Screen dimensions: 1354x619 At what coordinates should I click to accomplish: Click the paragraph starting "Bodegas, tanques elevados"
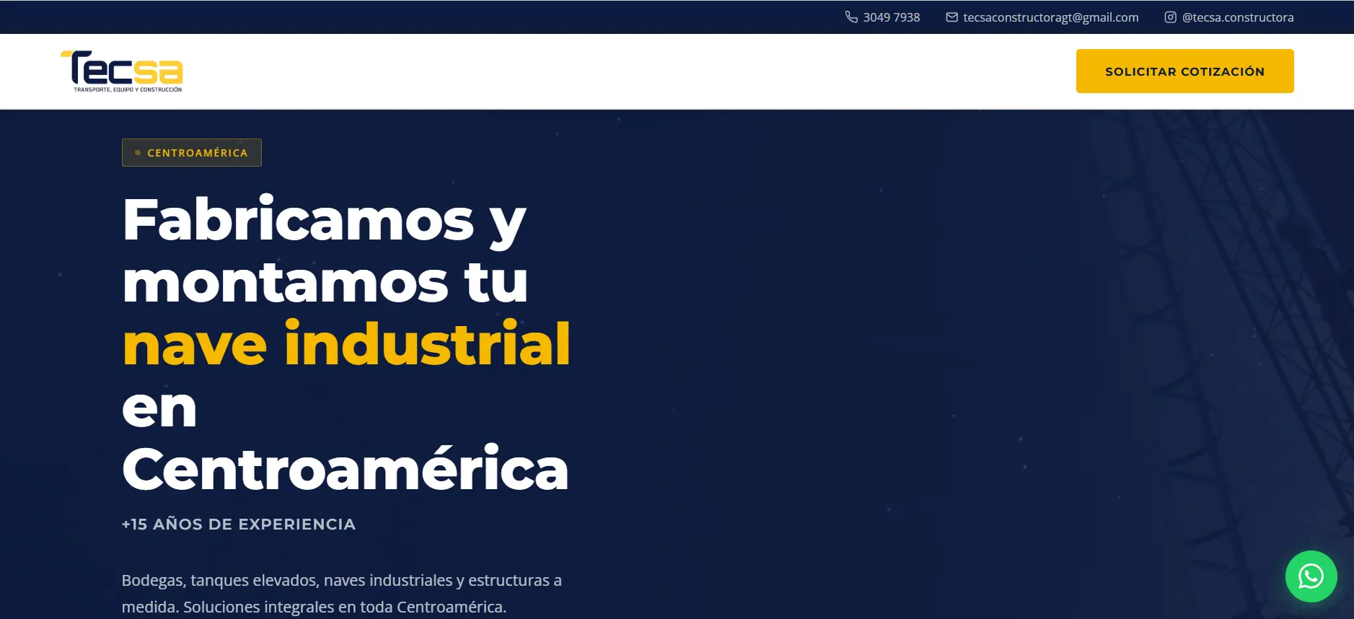[341, 593]
